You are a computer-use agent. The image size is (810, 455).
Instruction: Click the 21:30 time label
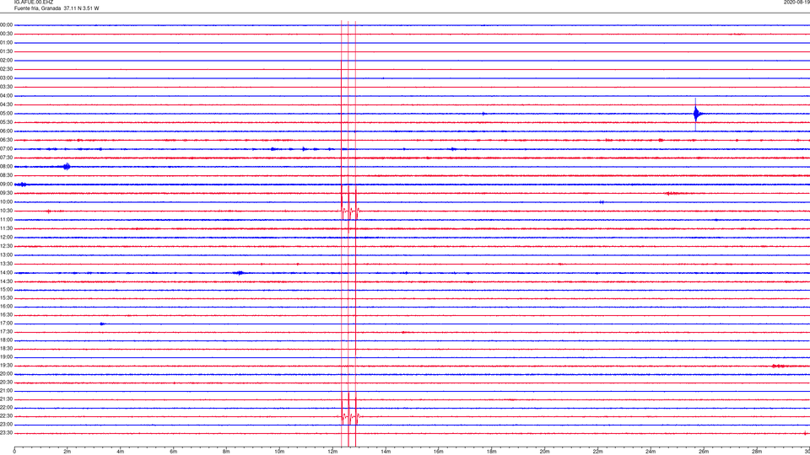[6, 399]
